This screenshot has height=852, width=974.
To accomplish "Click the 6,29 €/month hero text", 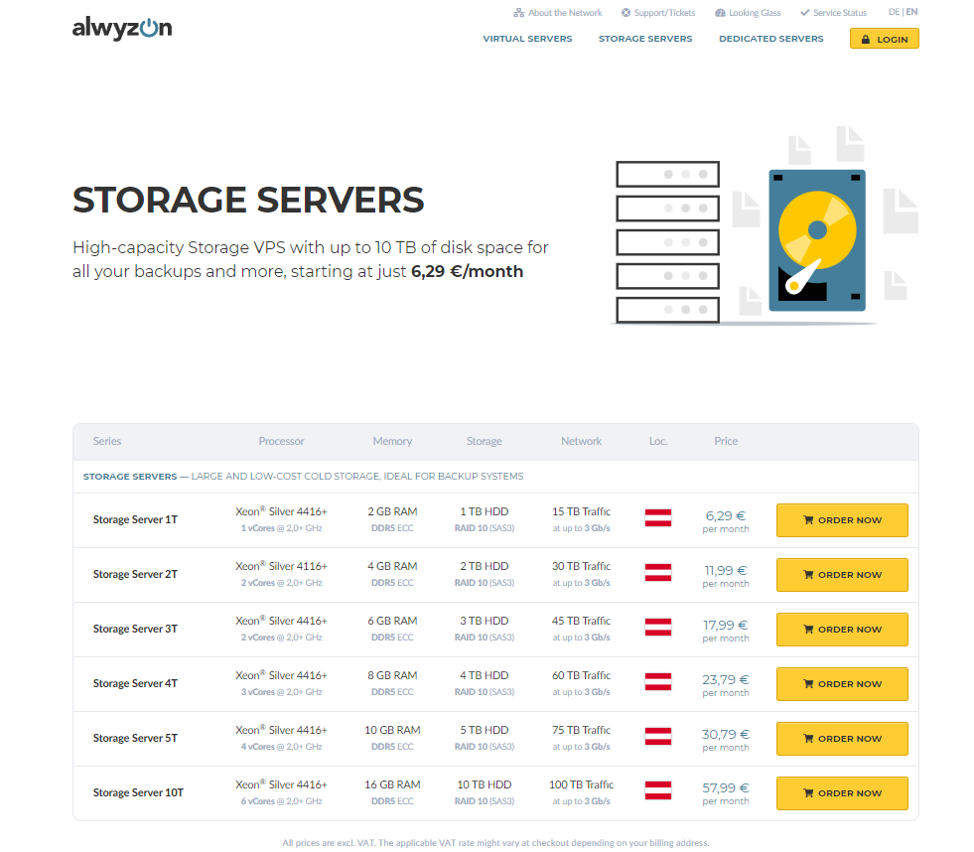I will click(467, 271).
